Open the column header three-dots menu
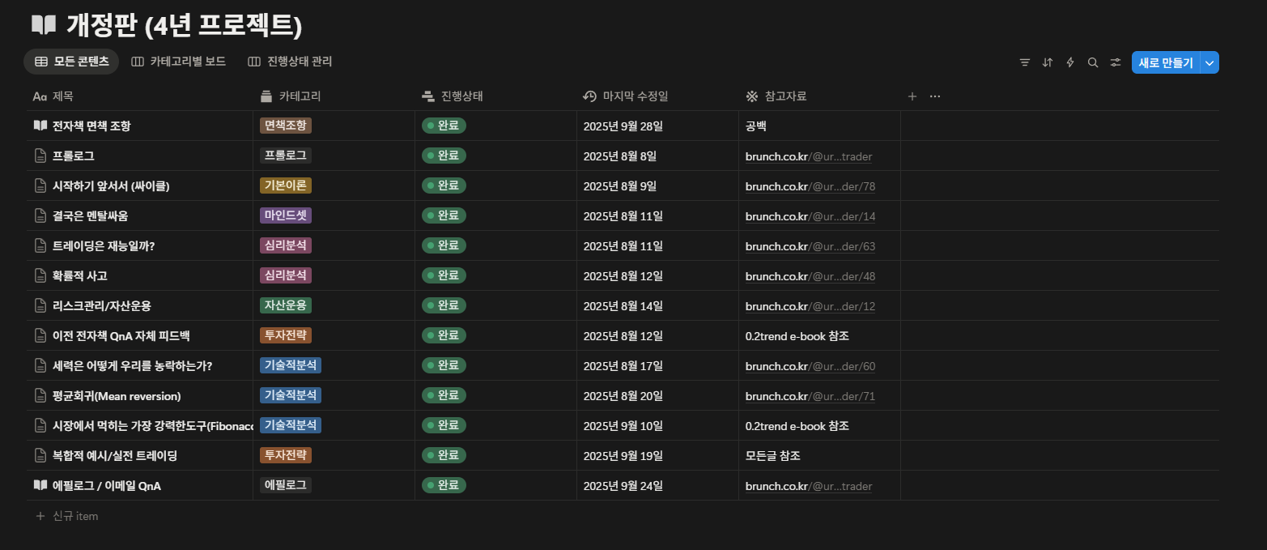The width and height of the screenshot is (1267, 550). [935, 96]
